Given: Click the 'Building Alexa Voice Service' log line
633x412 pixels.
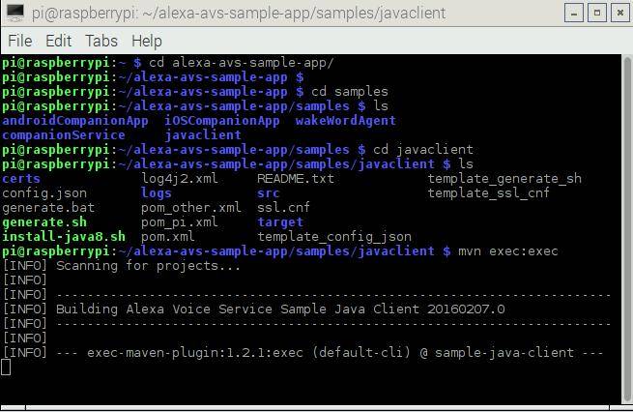Looking at the screenshot, I should click(x=280, y=309).
